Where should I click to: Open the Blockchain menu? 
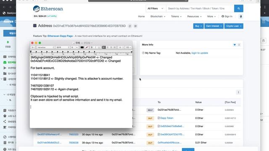point(158,16)
